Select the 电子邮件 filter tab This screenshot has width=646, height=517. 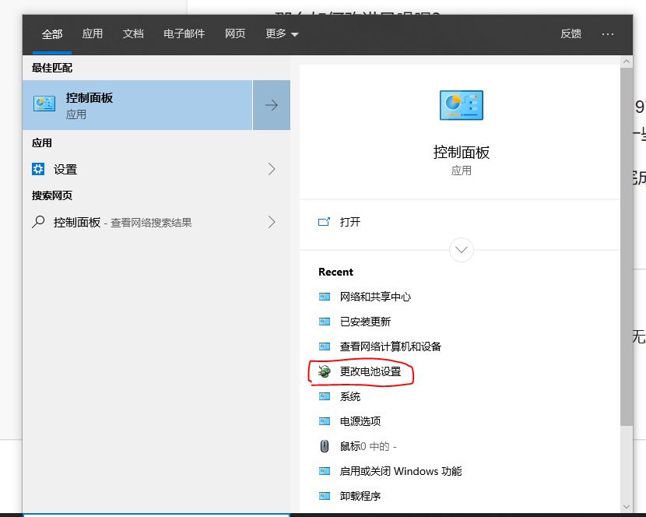click(x=184, y=34)
